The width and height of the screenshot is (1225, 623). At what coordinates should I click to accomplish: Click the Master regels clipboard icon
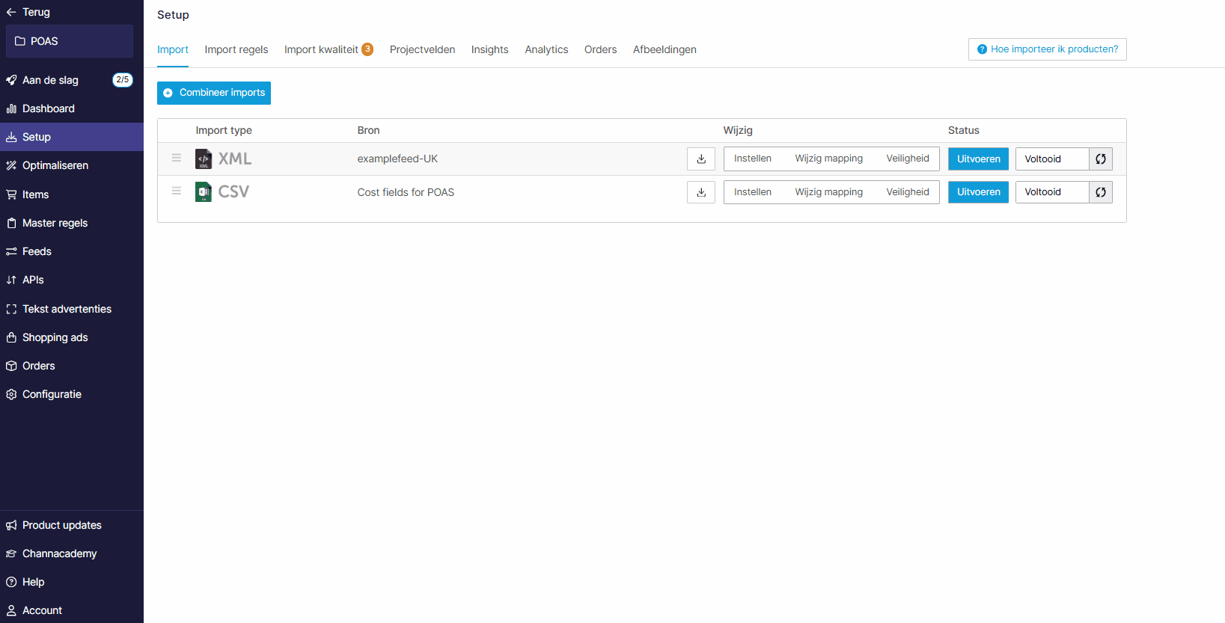[11, 223]
